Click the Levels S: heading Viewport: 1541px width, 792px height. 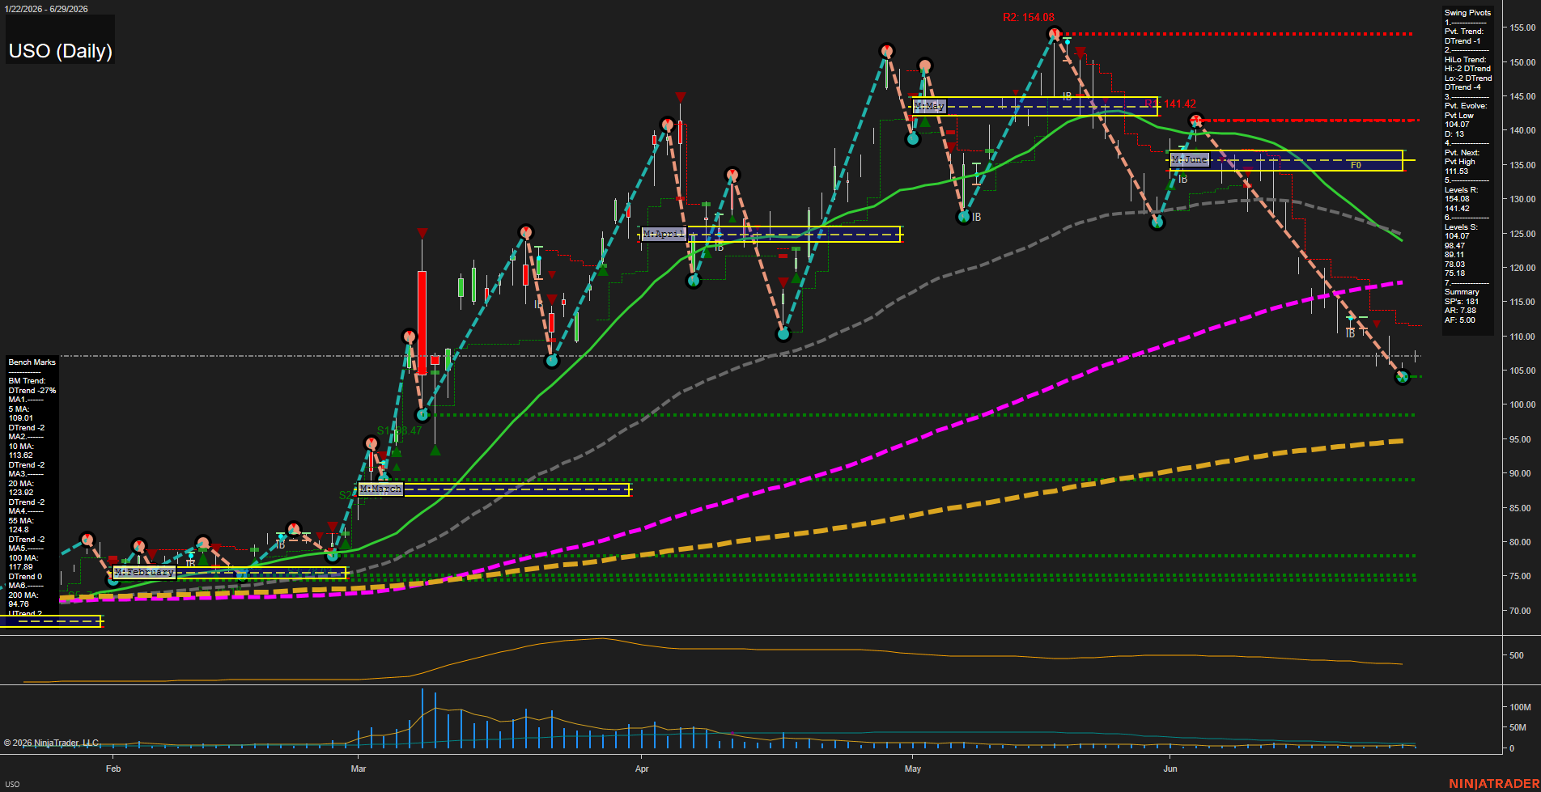[x=1461, y=227]
